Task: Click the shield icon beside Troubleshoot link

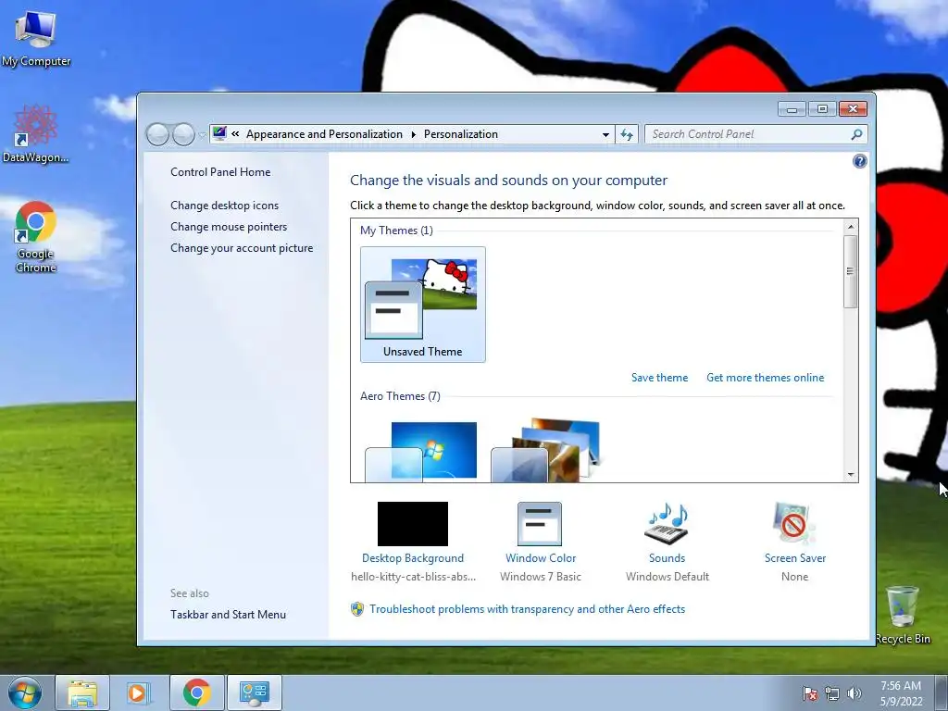Action: pyautogui.click(x=357, y=609)
